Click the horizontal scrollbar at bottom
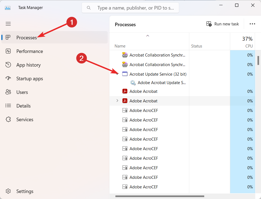 click(160, 196)
